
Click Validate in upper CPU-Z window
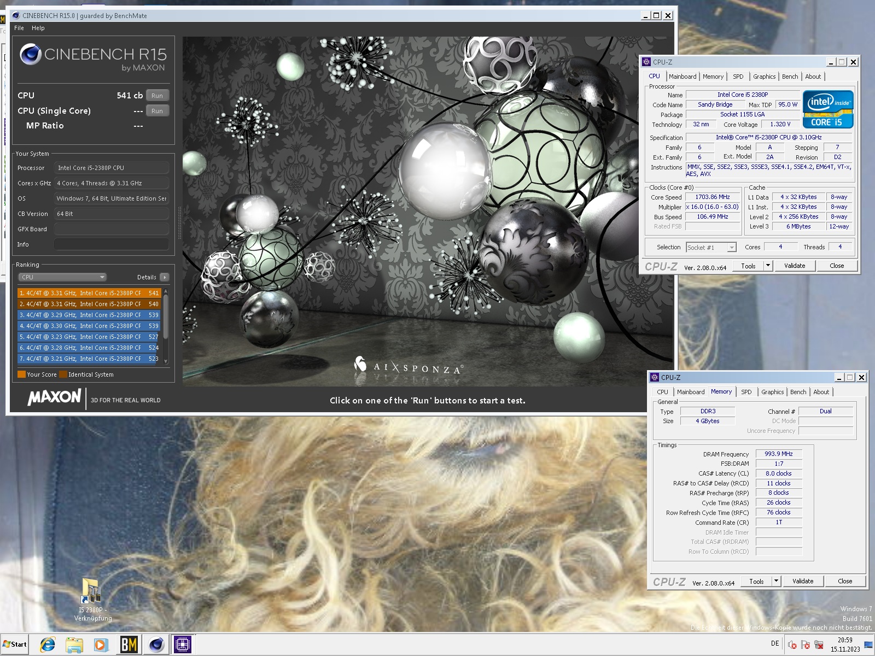[795, 266]
